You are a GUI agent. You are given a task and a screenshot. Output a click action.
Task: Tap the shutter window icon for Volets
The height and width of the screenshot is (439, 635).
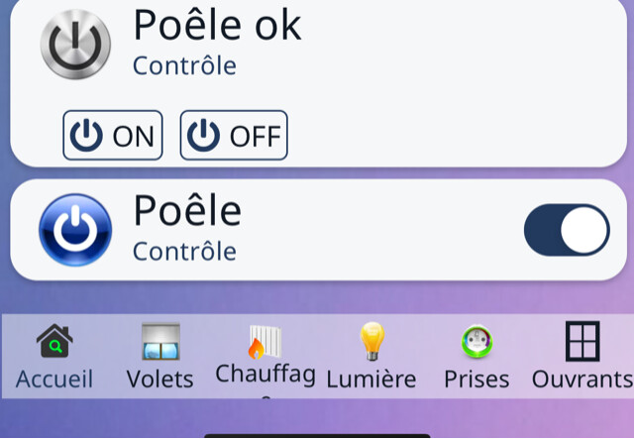(x=160, y=342)
